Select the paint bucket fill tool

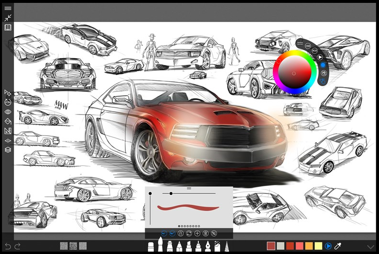[8, 121]
